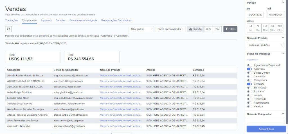Select the 30d period shortcut

point(272,26)
